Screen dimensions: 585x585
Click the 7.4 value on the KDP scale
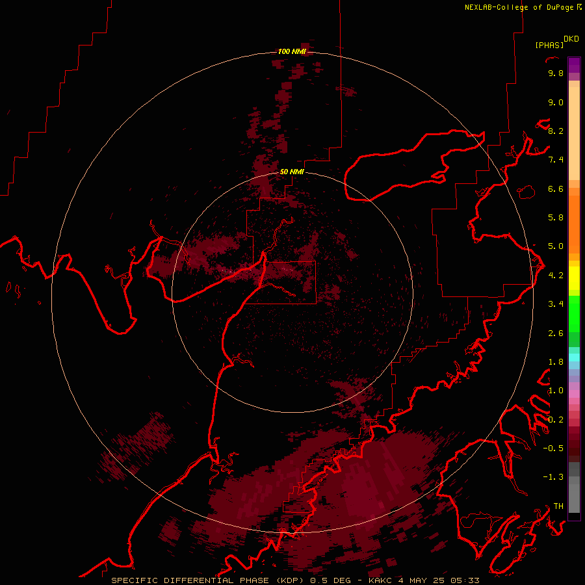(556, 160)
